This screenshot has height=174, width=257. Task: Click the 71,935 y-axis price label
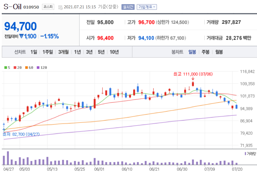[246, 145]
